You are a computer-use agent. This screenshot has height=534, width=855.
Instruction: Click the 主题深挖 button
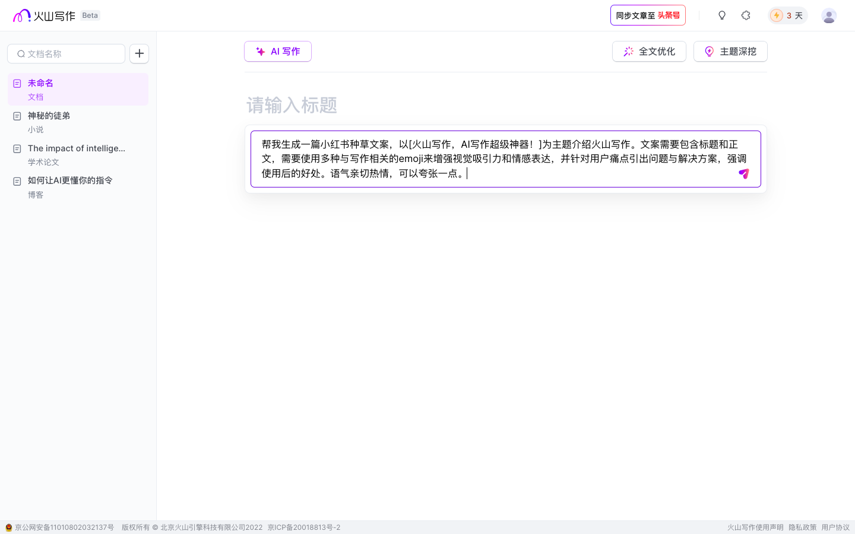[x=730, y=52]
